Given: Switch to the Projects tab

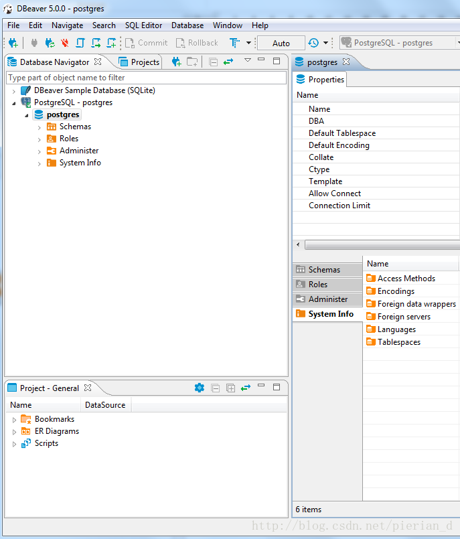Looking at the screenshot, I should (139, 62).
